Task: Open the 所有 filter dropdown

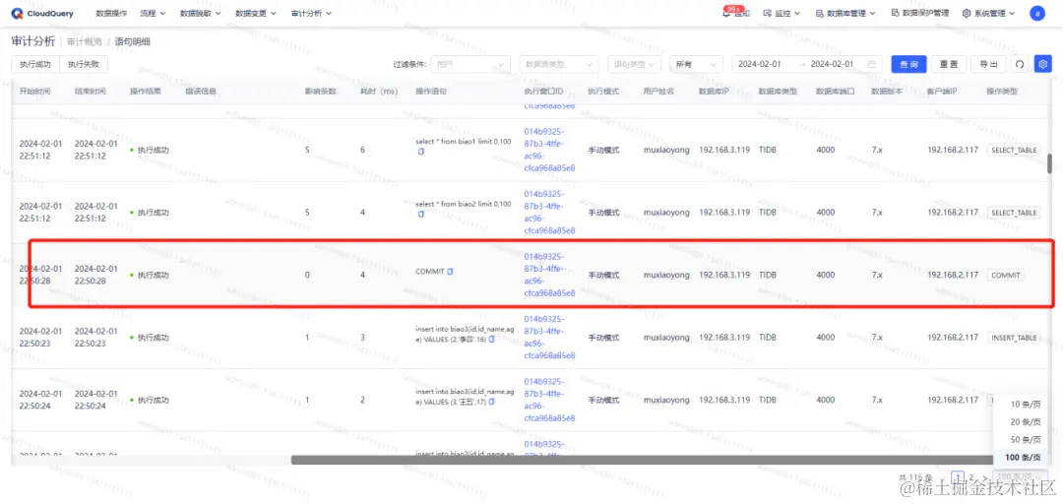Action: [x=696, y=64]
